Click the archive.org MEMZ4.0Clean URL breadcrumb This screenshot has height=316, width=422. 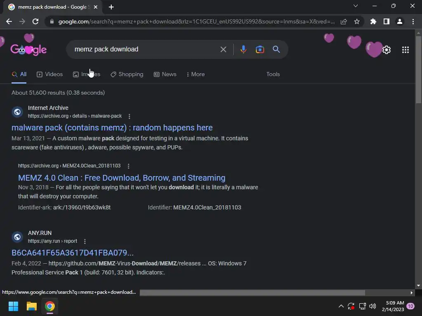(x=69, y=166)
